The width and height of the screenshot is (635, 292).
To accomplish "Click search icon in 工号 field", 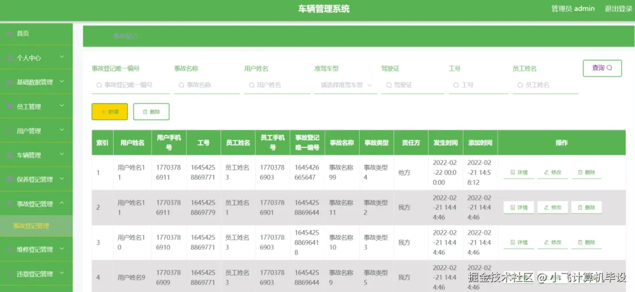I will [x=456, y=85].
